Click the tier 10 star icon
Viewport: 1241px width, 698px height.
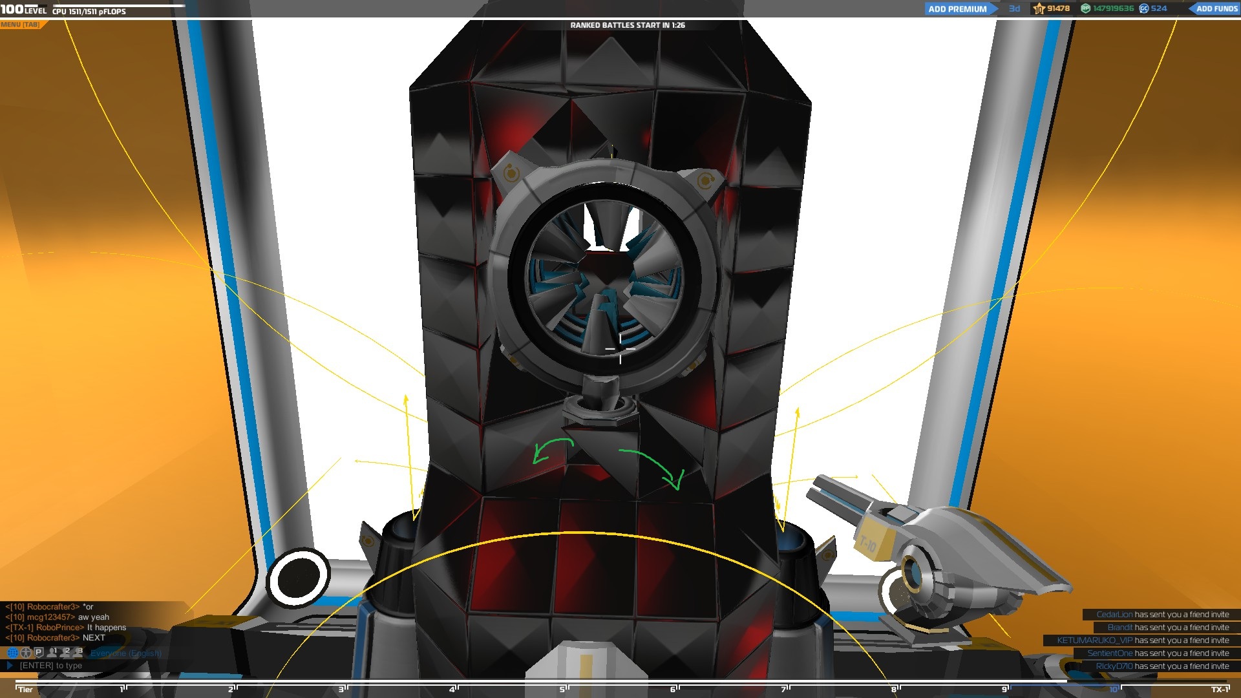1039,8
